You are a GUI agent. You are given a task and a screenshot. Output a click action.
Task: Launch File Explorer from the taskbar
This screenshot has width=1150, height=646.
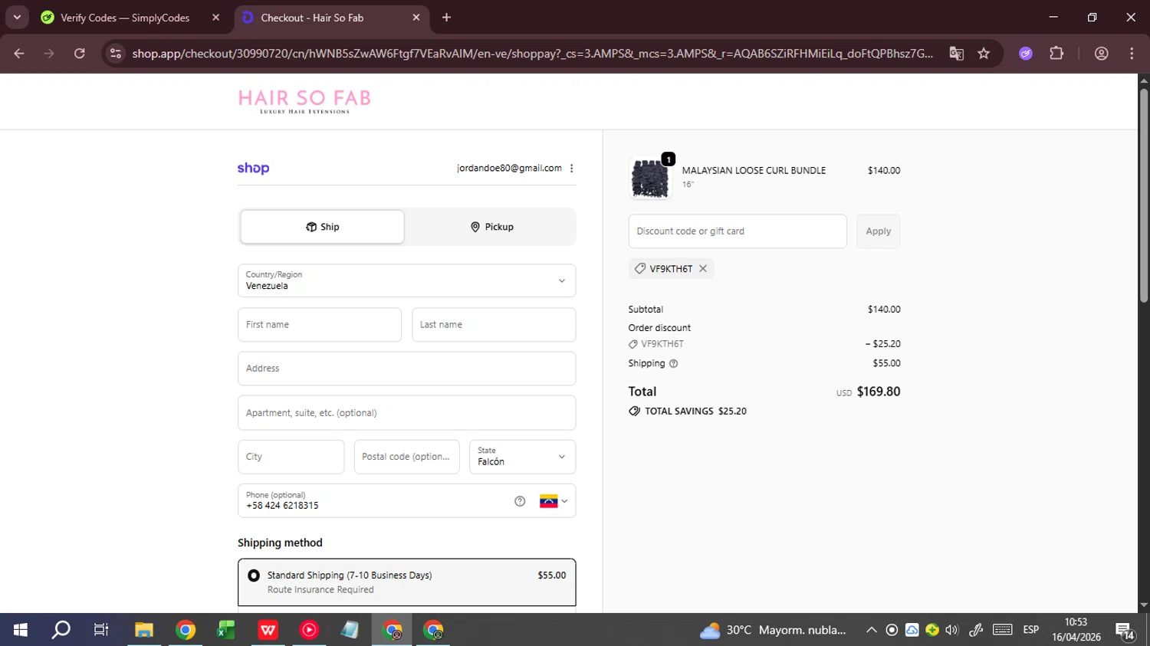(x=144, y=630)
